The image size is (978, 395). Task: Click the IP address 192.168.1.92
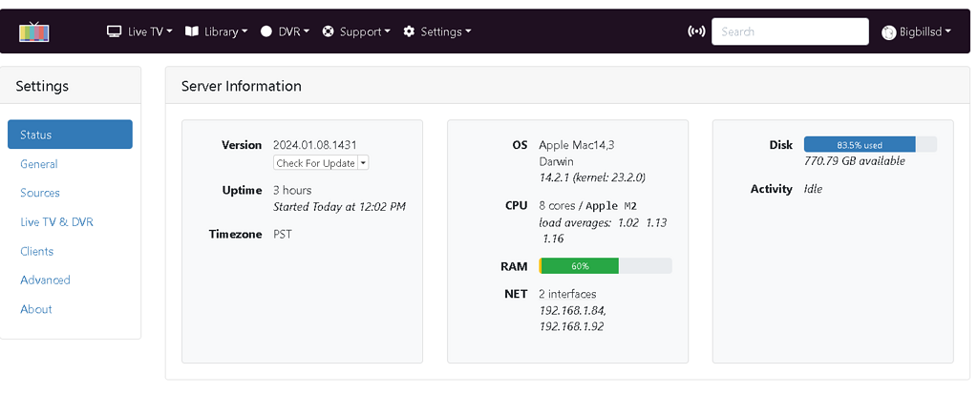point(571,326)
